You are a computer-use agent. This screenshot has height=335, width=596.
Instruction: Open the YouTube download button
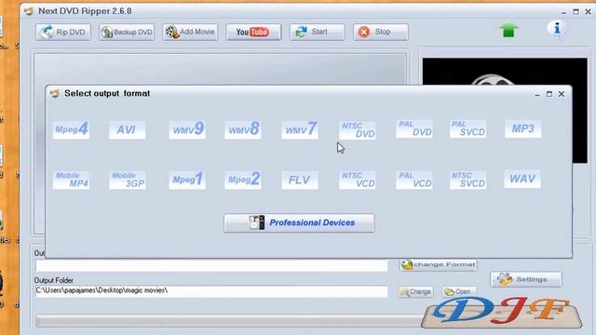(253, 32)
